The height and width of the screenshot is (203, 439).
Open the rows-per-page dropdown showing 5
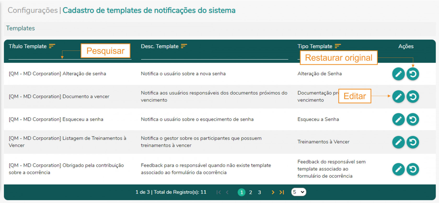(299, 192)
